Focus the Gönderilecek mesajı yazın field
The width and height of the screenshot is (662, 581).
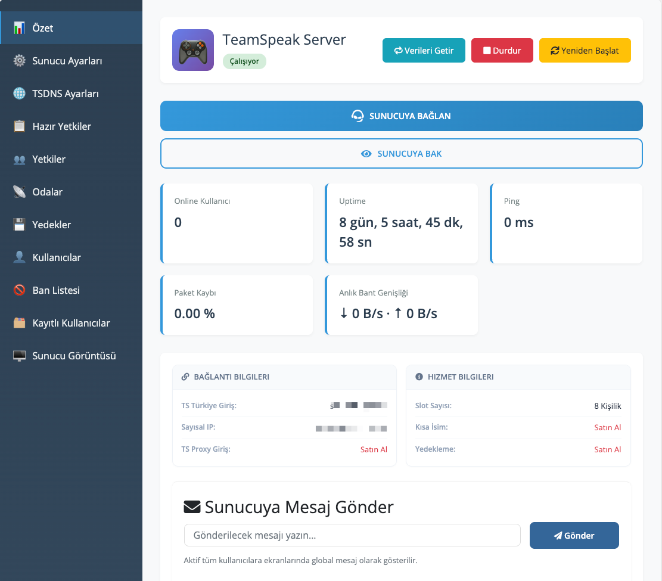click(x=352, y=535)
